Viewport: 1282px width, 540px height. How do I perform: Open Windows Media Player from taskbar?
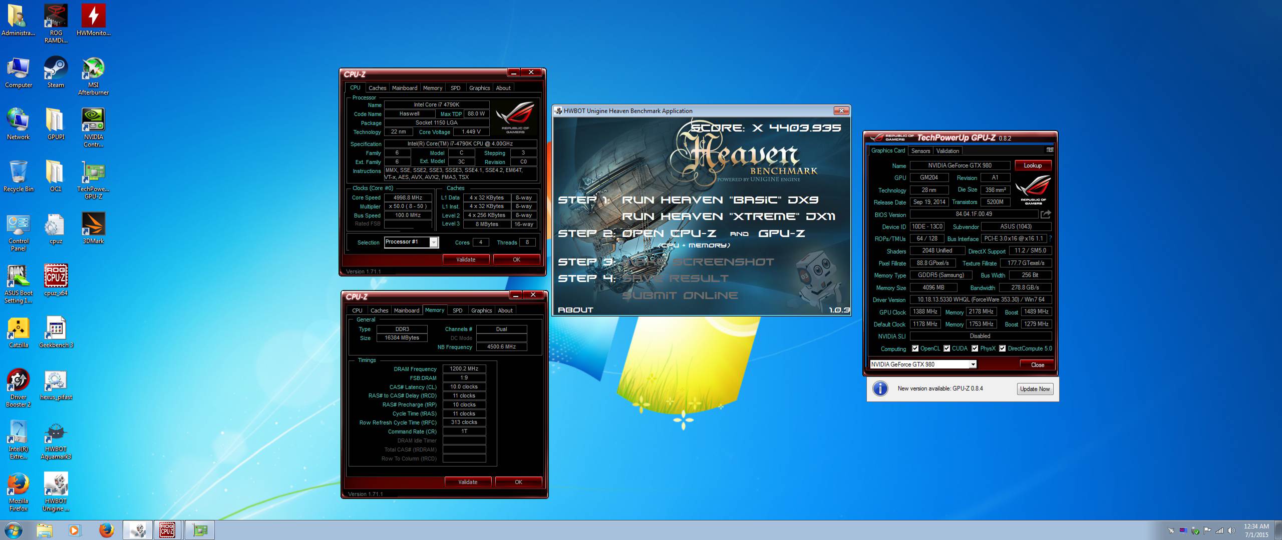point(75,530)
